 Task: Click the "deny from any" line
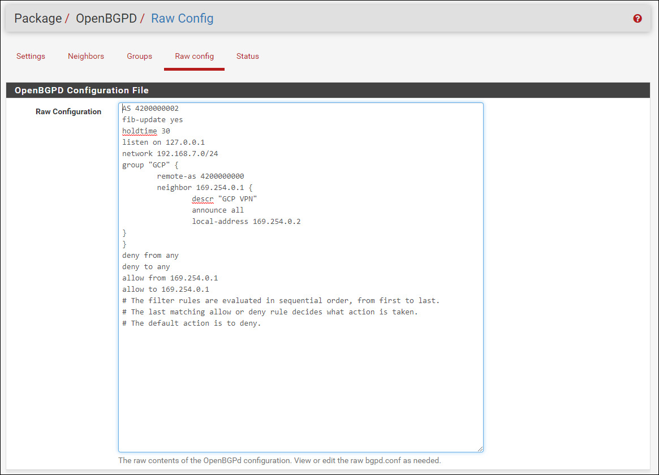pyautogui.click(x=150, y=256)
